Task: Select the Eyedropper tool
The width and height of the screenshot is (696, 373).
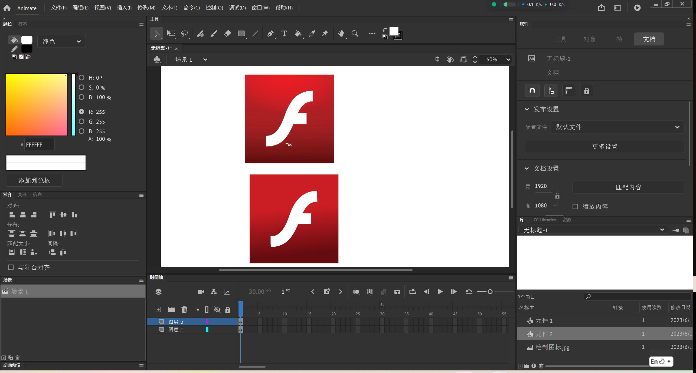Action: pos(312,34)
